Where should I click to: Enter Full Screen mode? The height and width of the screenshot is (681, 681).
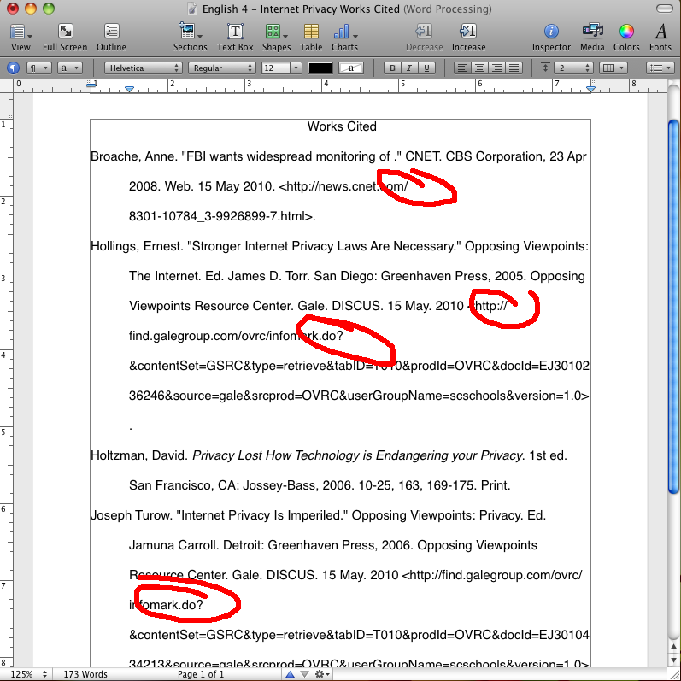point(65,38)
